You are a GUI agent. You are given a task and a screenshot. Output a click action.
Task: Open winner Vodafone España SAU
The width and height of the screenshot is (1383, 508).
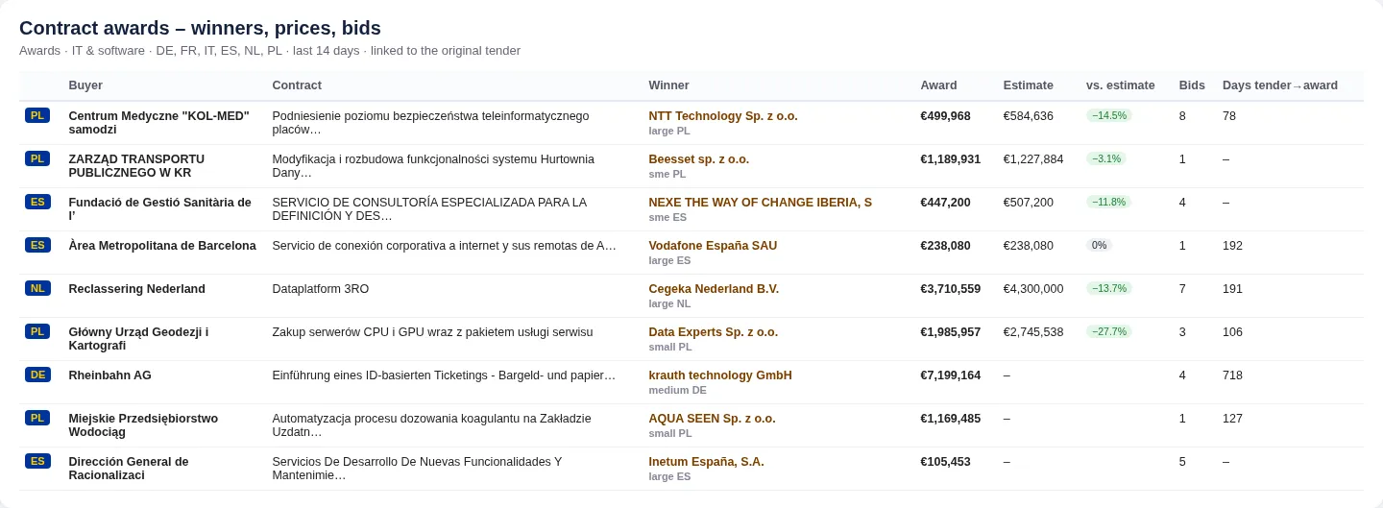point(713,246)
